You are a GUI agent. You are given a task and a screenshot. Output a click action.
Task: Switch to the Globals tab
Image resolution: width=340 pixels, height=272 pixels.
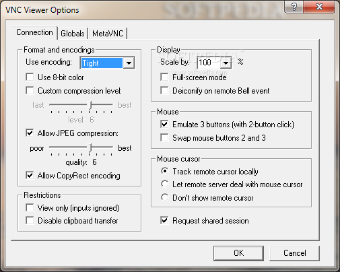point(73,34)
